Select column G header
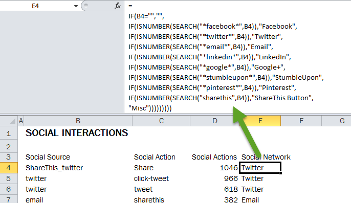The height and width of the screenshot is (203, 351). (337, 121)
